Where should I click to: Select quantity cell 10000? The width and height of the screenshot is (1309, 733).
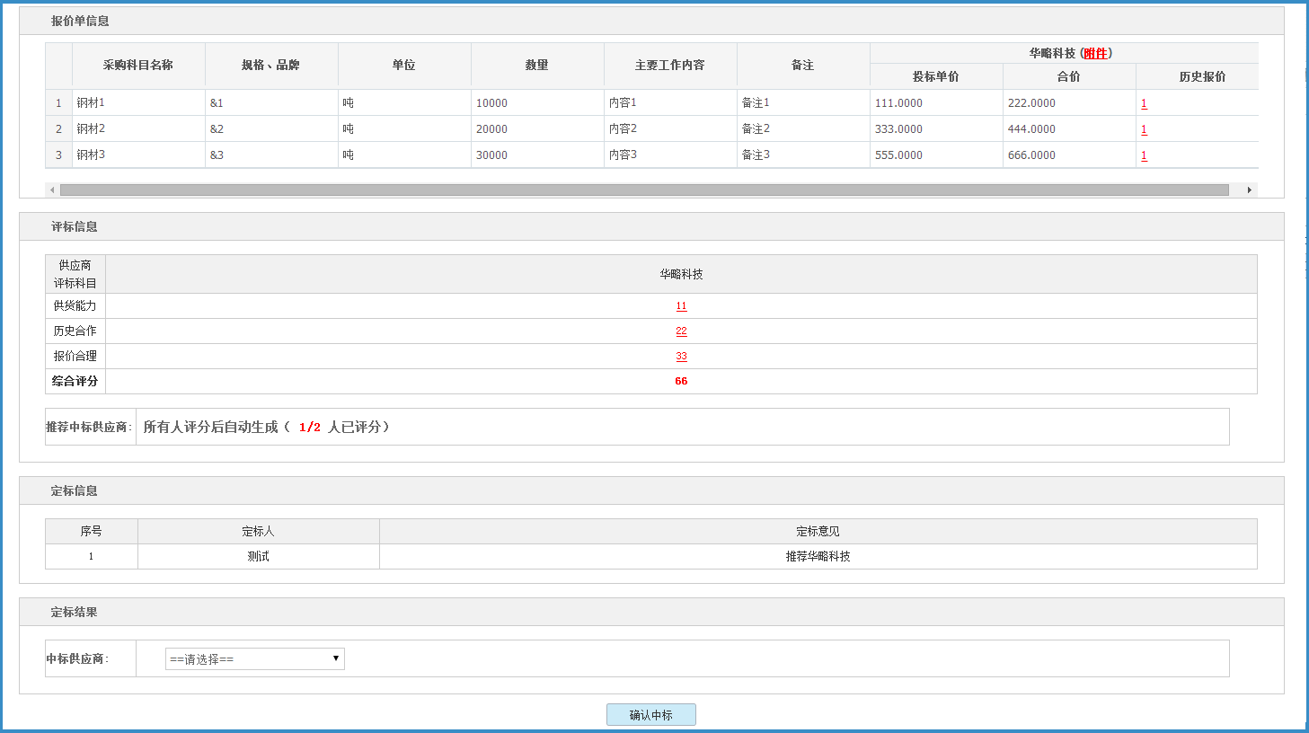point(537,102)
